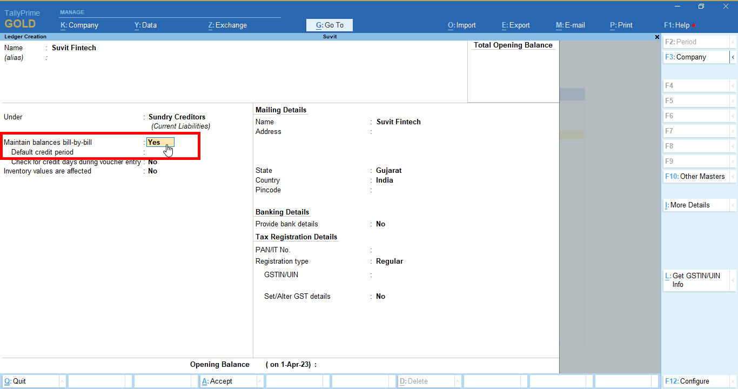This screenshot has height=389, width=738.
Task: Close the Ledger Creation screen with X
Action: click(x=657, y=37)
